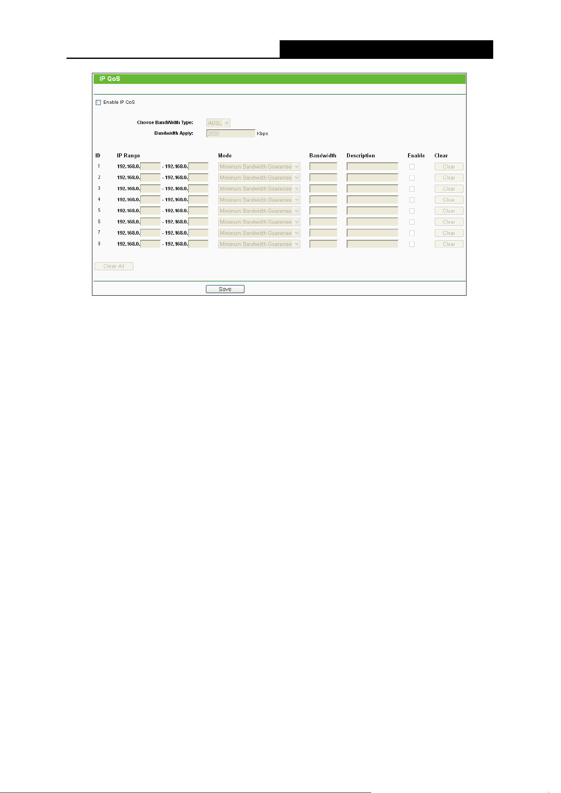Focus the end IP field of rule 4

tap(198, 200)
